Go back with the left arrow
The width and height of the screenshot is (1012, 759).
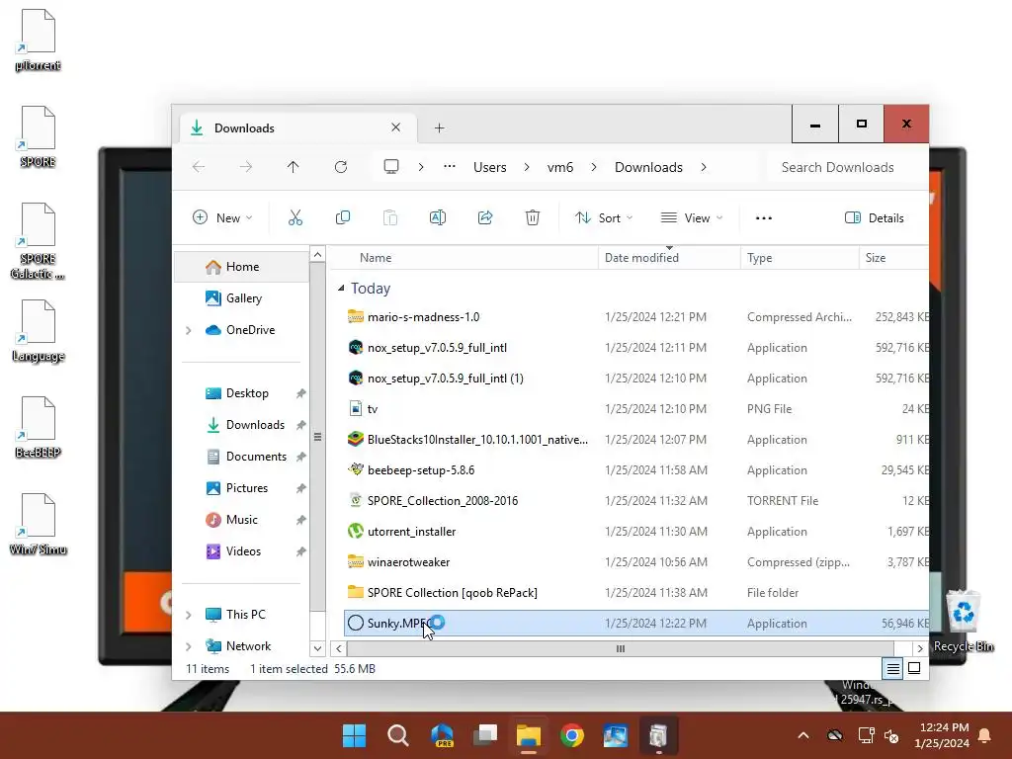point(199,167)
